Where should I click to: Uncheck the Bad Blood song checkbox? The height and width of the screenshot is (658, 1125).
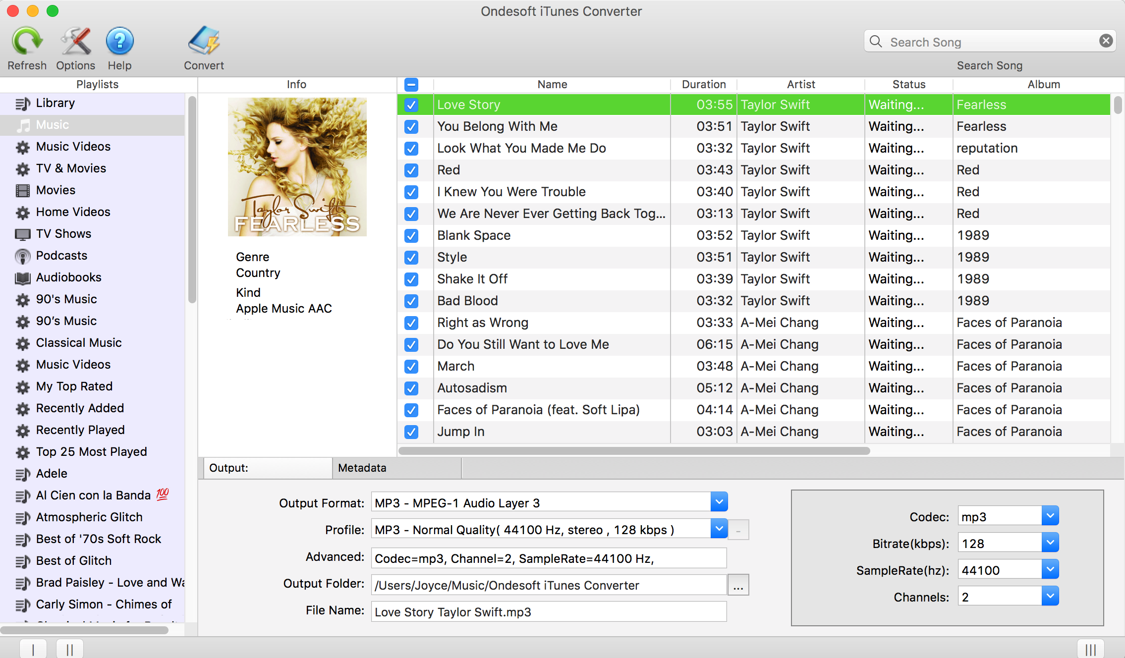click(x=410, y=300)
